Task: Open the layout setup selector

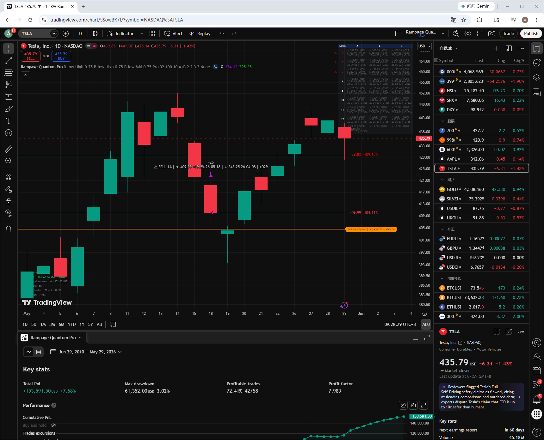Action: [399, 34]
